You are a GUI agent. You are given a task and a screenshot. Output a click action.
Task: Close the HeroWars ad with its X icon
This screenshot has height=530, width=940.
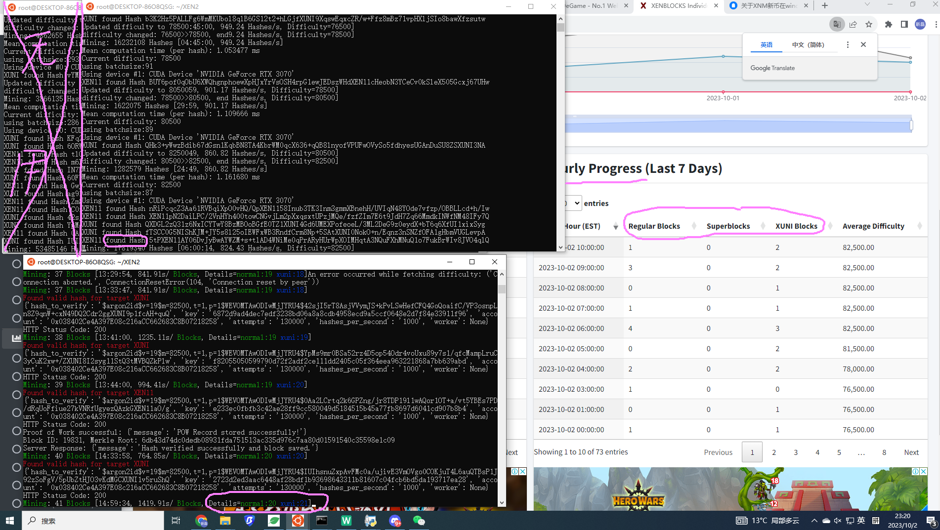click(x=923, y=472)
